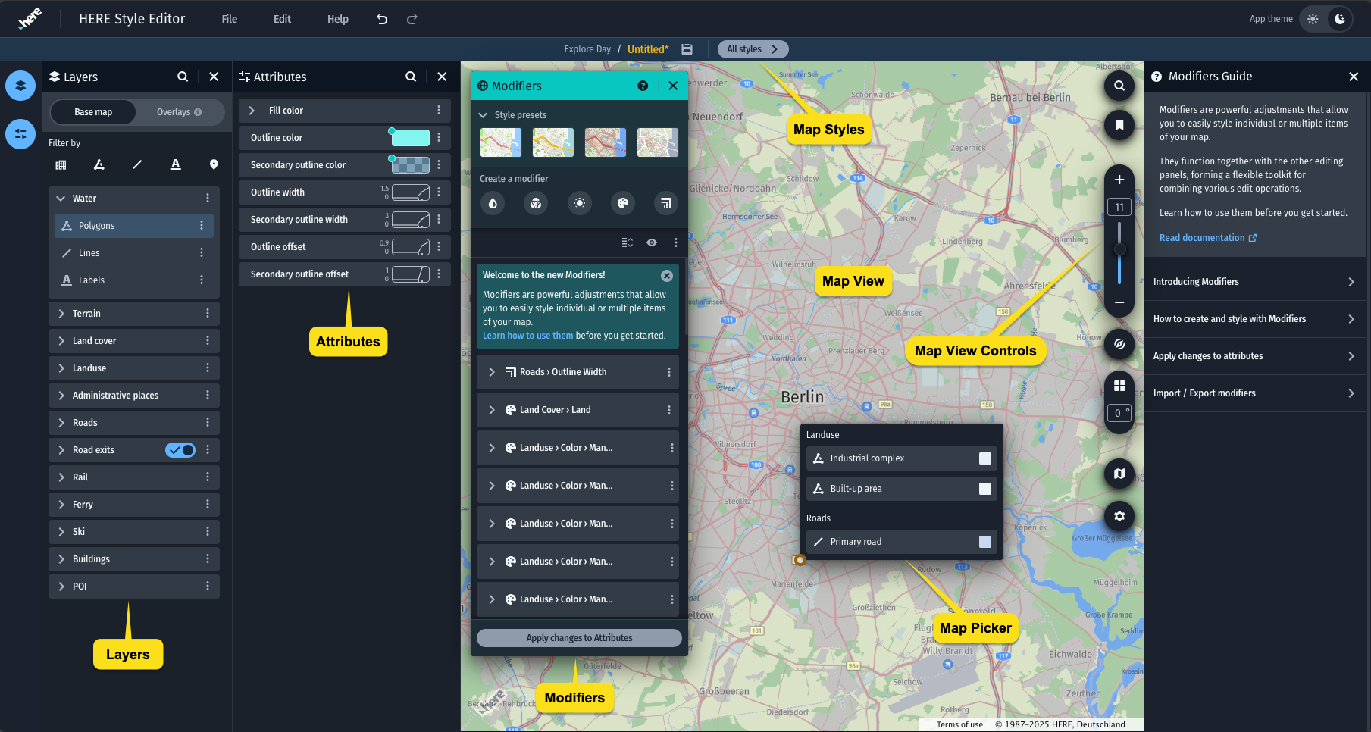1371x732 pixels.
Task: Open the Read documentation link
Action: [x=1203, y=237]
